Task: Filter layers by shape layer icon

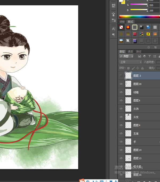Action: point(155,56)
